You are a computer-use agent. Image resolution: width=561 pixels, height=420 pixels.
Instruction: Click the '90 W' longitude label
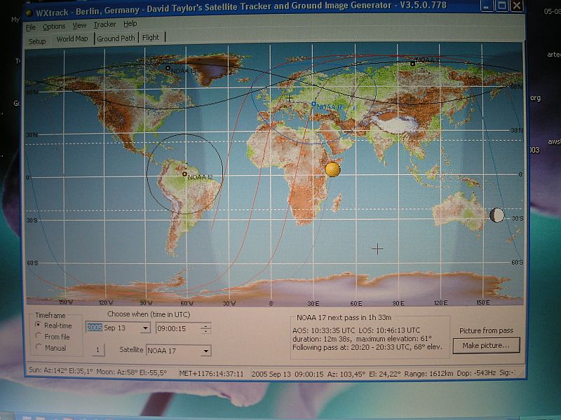click(x=146, y=303)
